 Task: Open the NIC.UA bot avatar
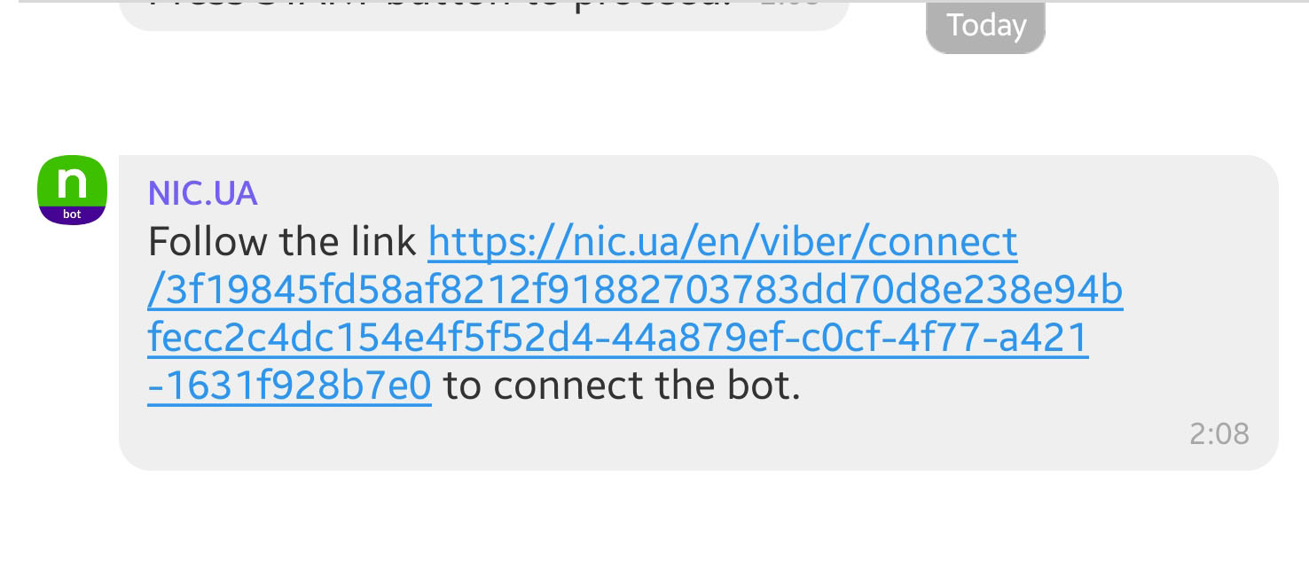pos(72,191)
